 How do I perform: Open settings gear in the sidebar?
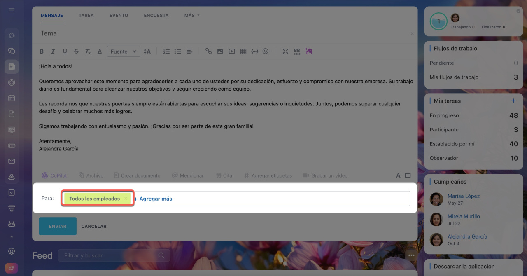pyautogui.click(x=12, y=251)
